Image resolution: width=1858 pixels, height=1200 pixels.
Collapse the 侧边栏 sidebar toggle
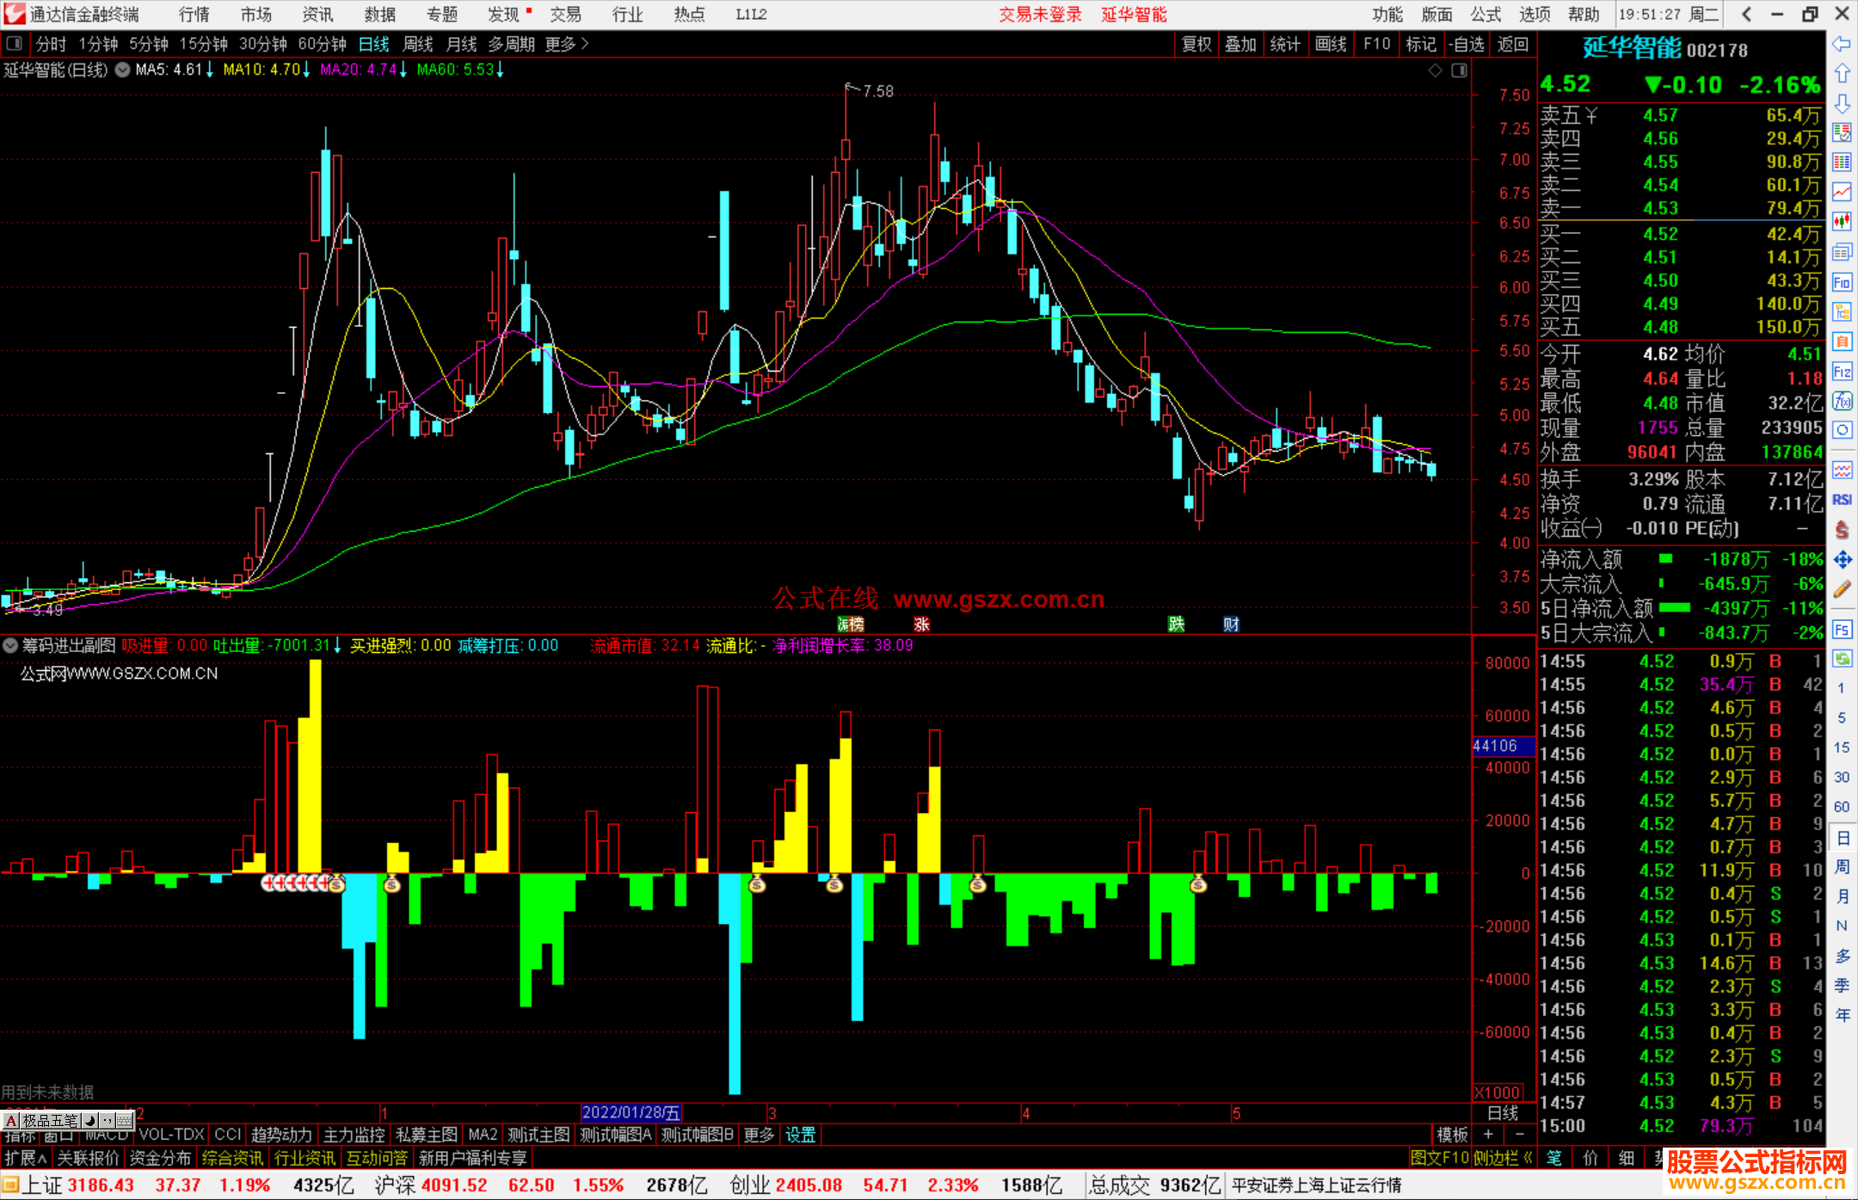coord(1504,1158)
